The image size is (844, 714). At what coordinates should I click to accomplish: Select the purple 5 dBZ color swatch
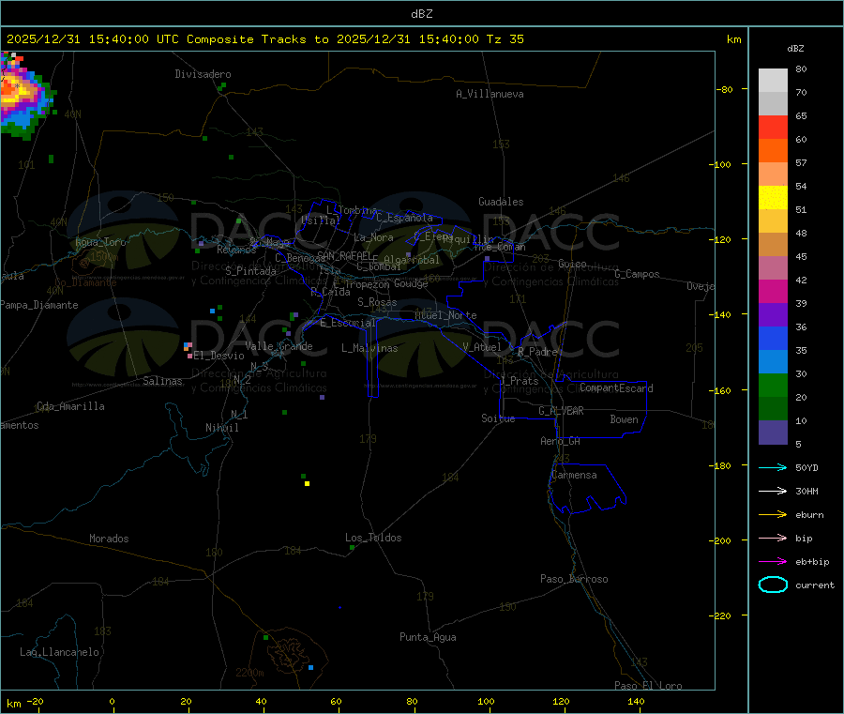coord(773,433)
